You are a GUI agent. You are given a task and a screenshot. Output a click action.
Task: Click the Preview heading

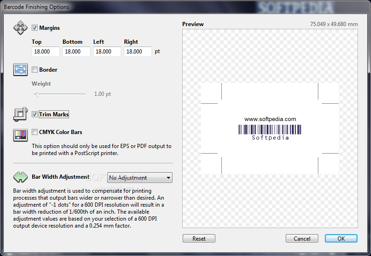click(193, 24)
